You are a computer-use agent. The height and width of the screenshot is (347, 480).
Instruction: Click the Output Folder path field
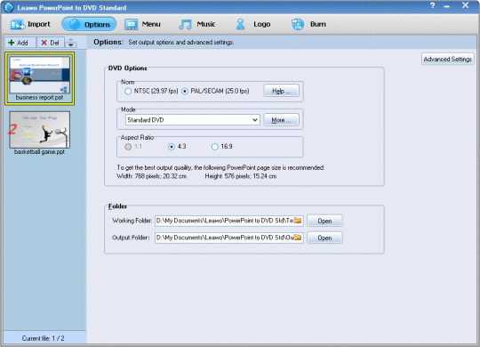(x=229, y=238)
